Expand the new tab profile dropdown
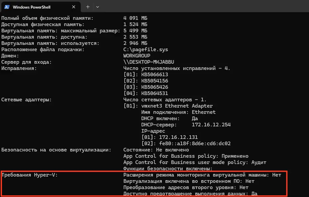Viewport: 309px width, 197px height. point(98,7)
